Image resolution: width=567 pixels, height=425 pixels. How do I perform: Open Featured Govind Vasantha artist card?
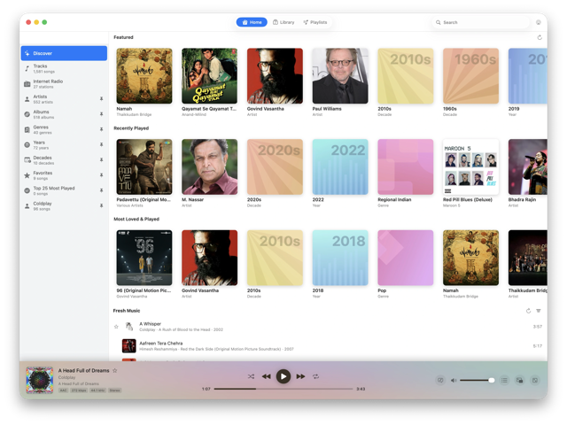tap(275, 76)
